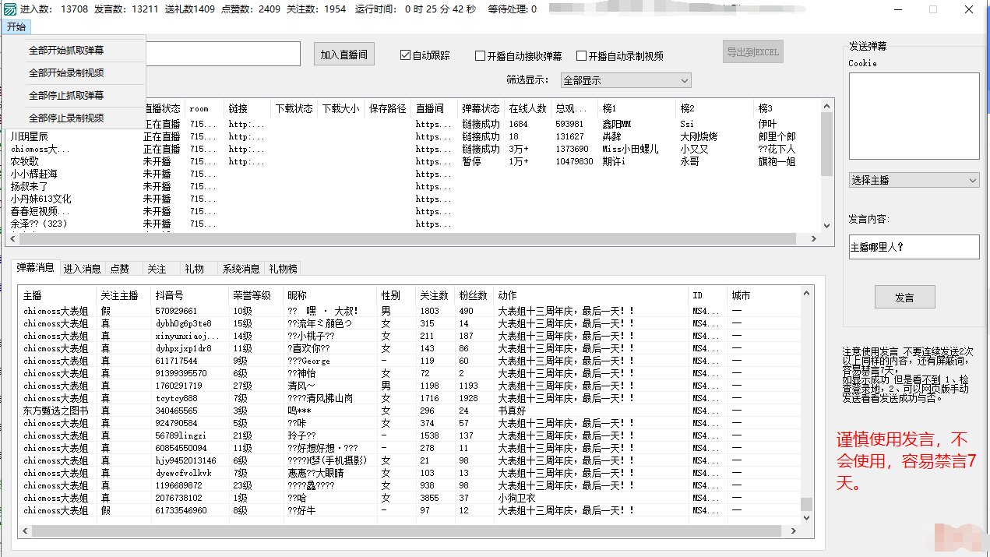The width and height of the screenshot is (990, 557).
Task: Enable 开播自动接收弹幕 checkbox
Action: pyautogui.click(x=518, y=56)
